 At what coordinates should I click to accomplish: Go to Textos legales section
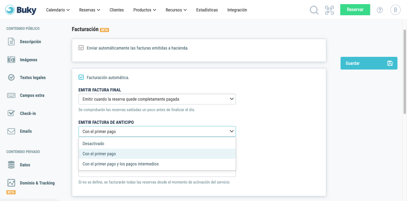tap(33, 77)
